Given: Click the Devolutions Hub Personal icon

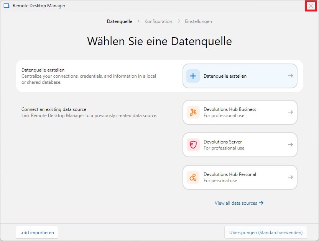Looking at the screenshot, I should click(193, 177).
